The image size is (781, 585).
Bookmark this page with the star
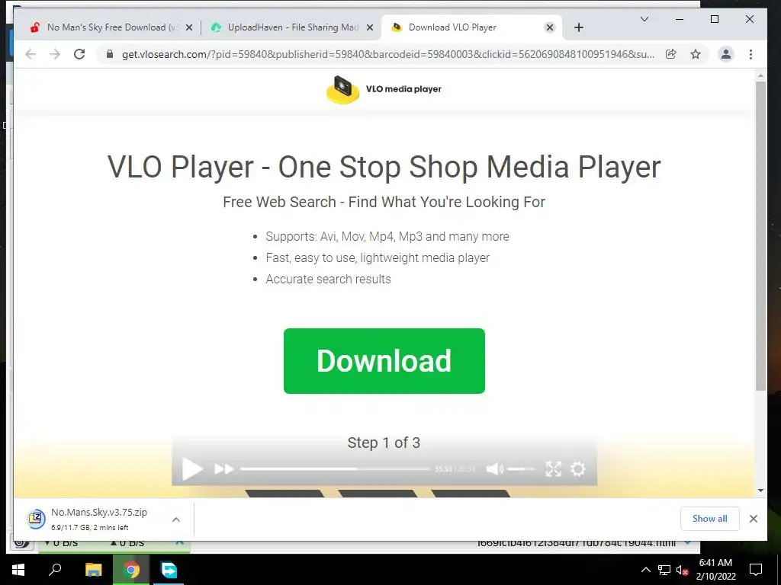pyautogui.click(x=696, y=54)
